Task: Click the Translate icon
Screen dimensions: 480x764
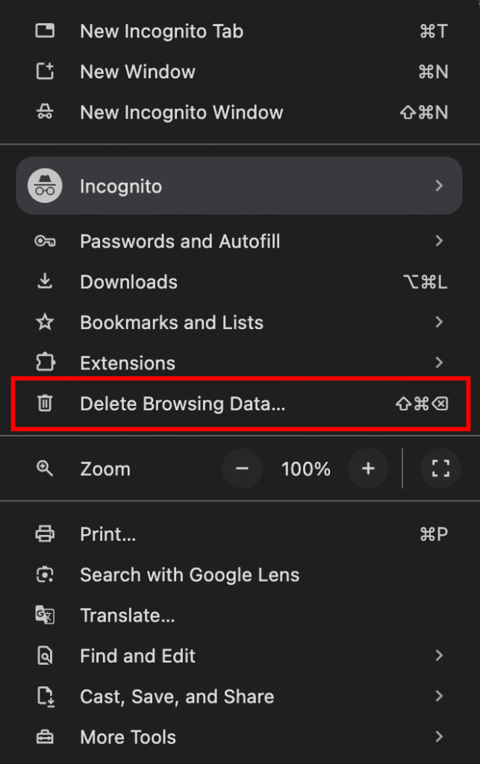Action: (45, 616)
